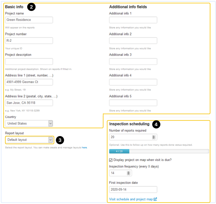
Task: Focus the Additional info 3 input
Action: 133,62
